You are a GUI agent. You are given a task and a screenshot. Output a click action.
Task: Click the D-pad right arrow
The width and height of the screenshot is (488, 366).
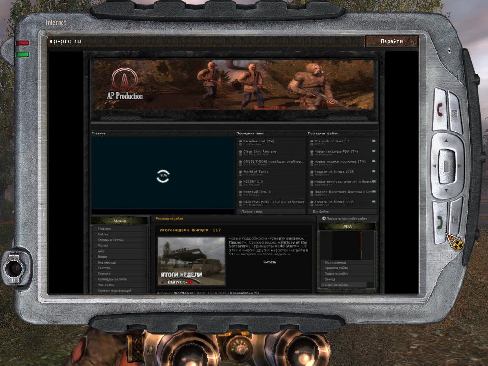click(459, 166)
